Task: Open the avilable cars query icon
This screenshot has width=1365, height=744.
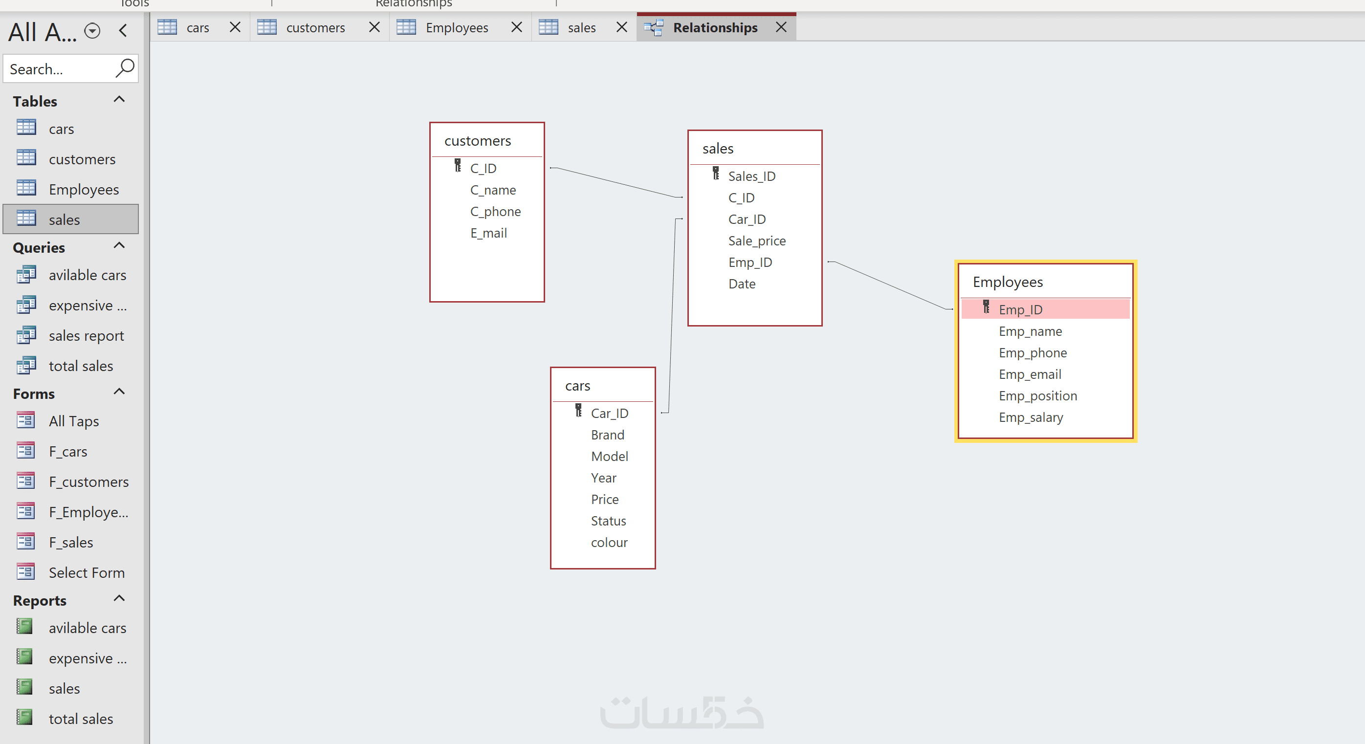Action: click(26, 275)
